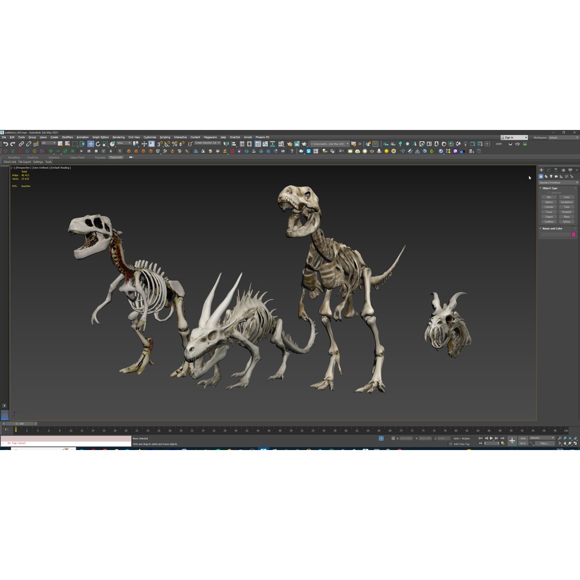This screenshot has height=580, width=580.
Task: Select the Select and Scale tool
Action: coord(105,144)
